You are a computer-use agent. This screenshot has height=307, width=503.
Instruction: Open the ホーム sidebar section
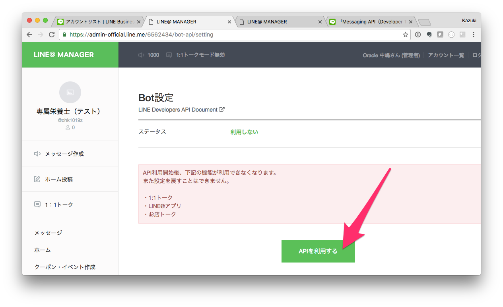(43, 250)
